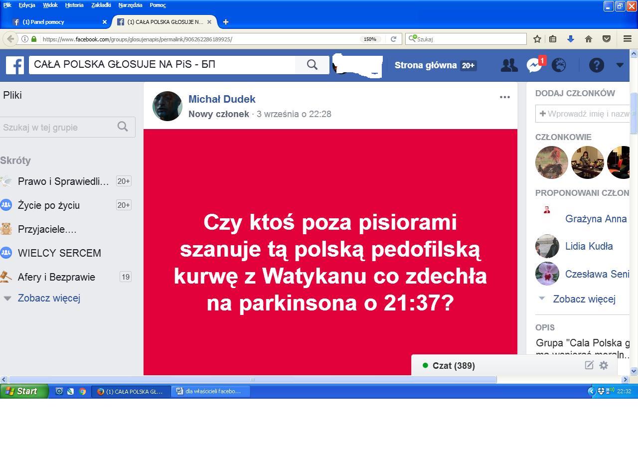Open the Strona główna link
This screenshot has height=458, width=638.
(x=425, y=65)
